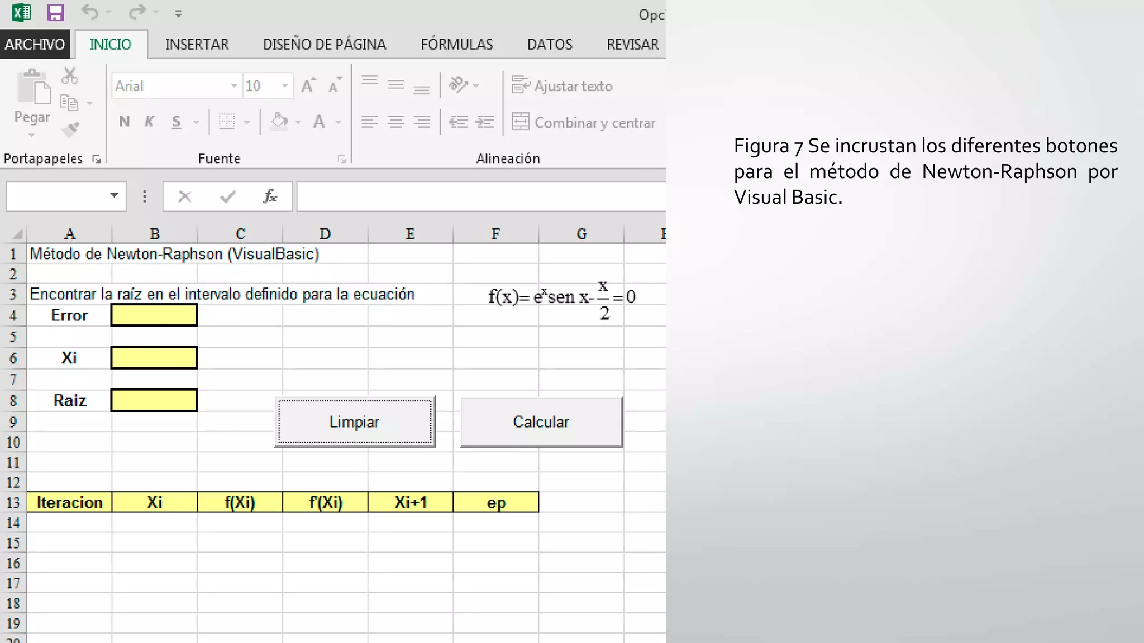Align text left
The image size is (1144, 643).
tap(369, 122)
